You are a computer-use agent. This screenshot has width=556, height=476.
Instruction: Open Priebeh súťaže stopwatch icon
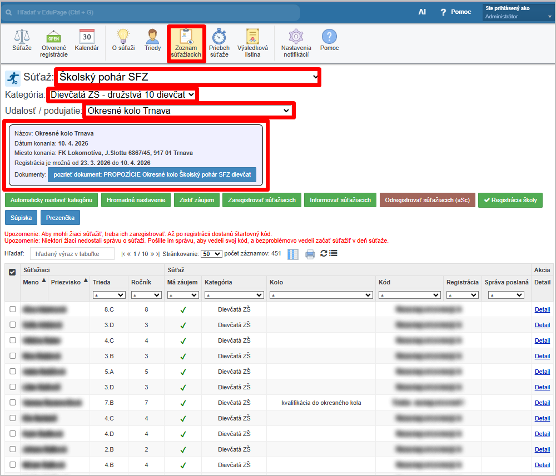click(x=219, y=43)
